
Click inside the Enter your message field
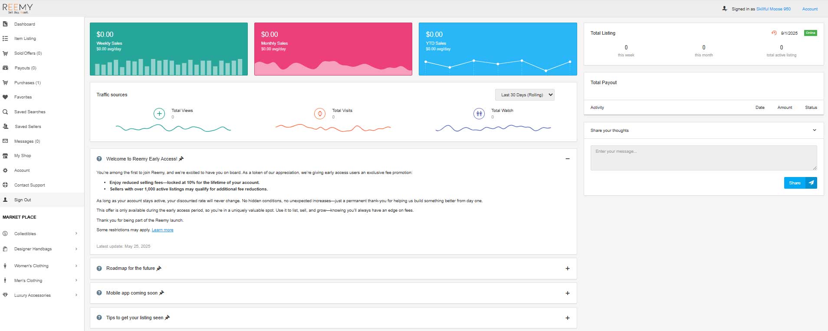point(703,158)
